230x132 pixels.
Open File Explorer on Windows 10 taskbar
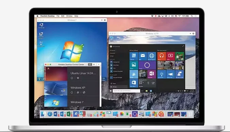[x=147, y=91]
